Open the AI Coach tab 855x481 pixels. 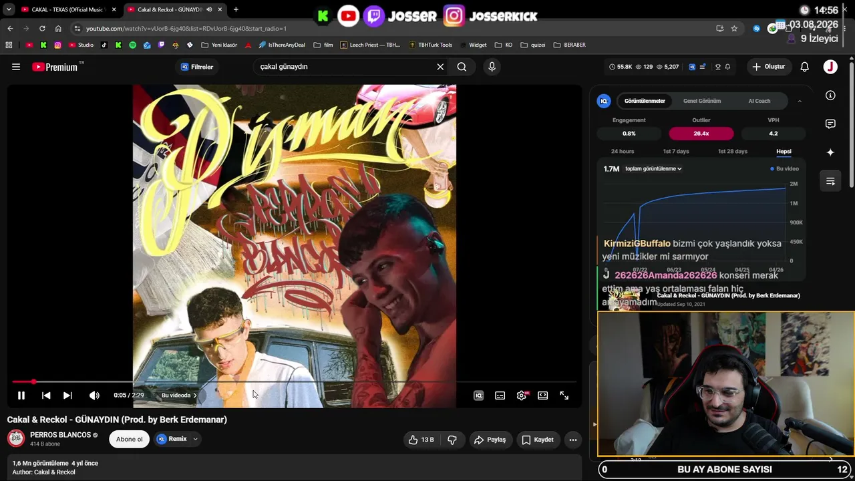coord(759,101)
